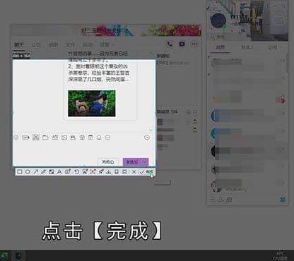Image resolution: width=294 pixels, height=261 pixels.
Task: Select the mosaic blur tool
Action: pyautogui.click(x=52, y=172)
